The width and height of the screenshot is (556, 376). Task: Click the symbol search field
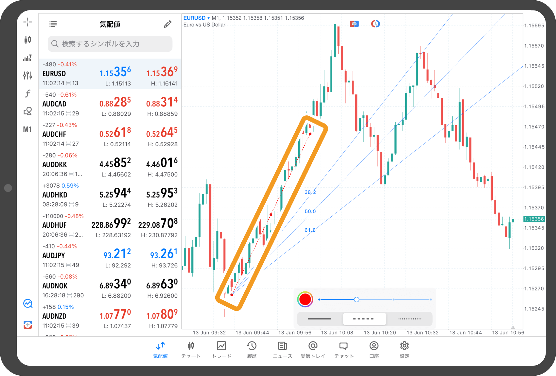[x=110, y=44]
